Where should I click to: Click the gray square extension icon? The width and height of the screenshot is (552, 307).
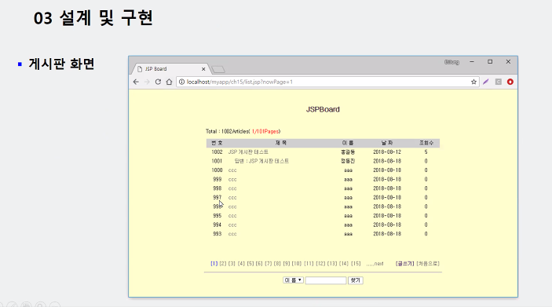(498, 82)
